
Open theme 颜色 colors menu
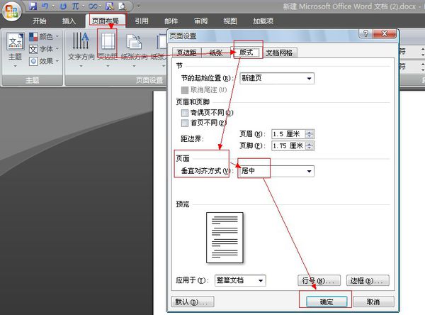click(44, 36)
